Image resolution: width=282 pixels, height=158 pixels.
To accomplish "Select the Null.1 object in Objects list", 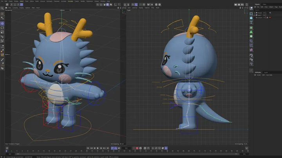I will (x=259, y=15).
